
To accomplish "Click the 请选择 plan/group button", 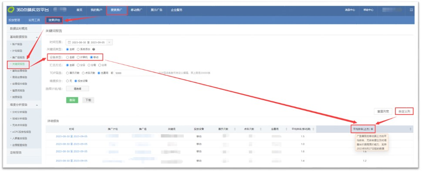I will pos(78,88).
